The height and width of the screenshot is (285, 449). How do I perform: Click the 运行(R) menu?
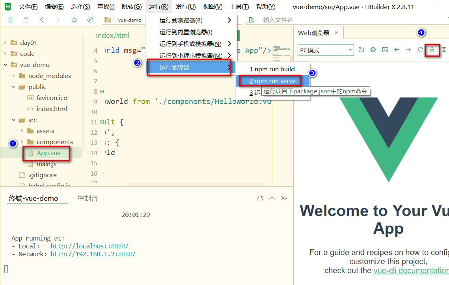158,7
